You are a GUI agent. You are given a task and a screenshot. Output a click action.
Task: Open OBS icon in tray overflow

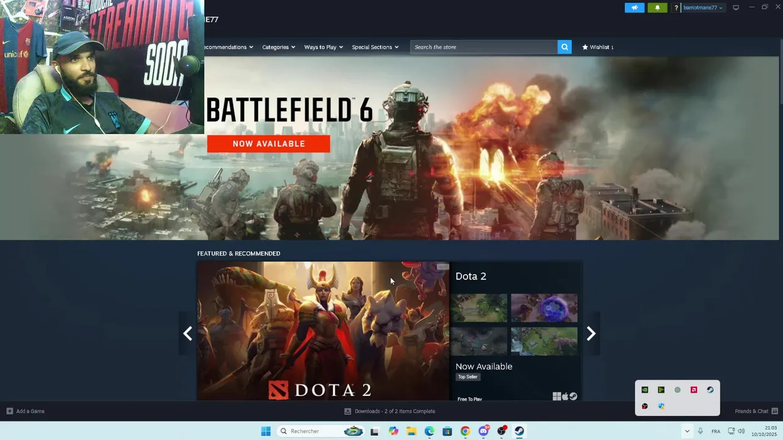pyautogui.click(x=645, y=406)
